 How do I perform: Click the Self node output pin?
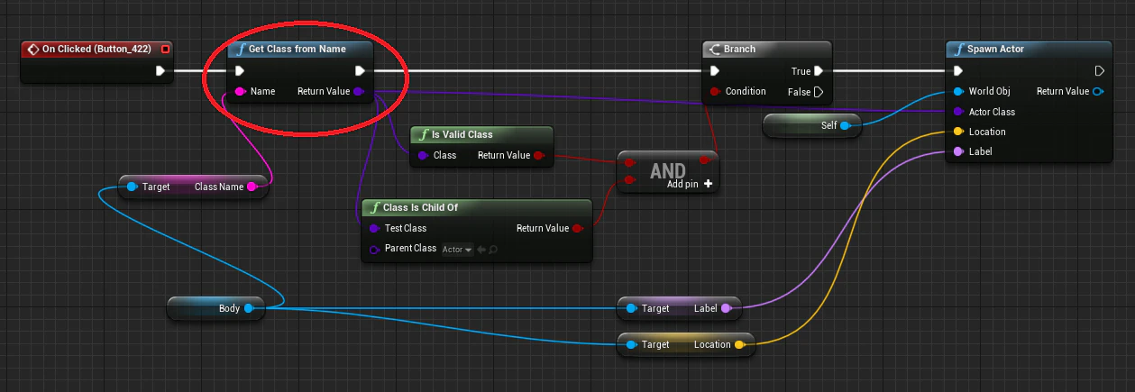(846, 125)
